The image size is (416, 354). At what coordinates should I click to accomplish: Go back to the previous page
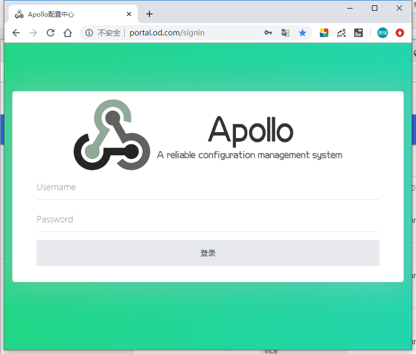pyautogui.click(x=16, y=33)
